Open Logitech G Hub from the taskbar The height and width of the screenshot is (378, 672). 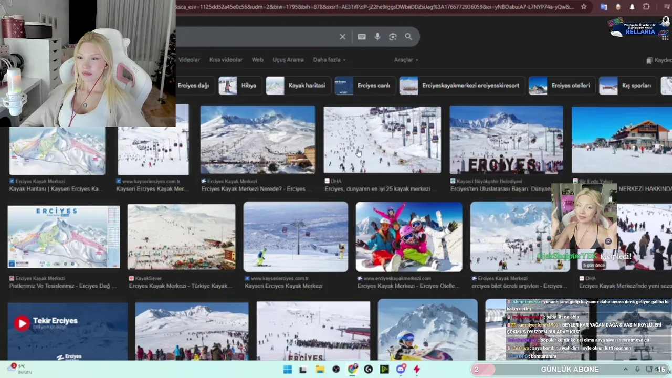click(368, 370)
